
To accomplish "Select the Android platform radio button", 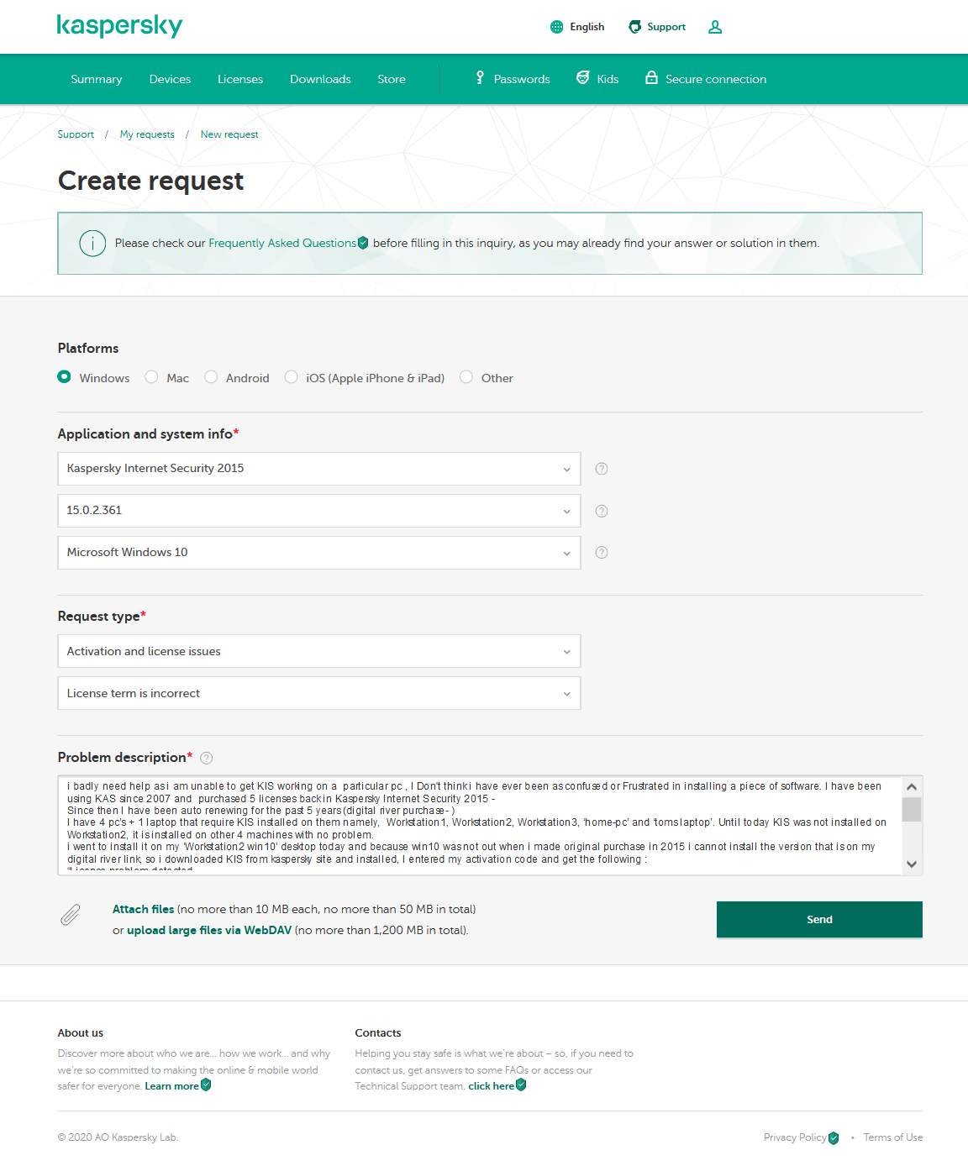I will tap(212, 377).
